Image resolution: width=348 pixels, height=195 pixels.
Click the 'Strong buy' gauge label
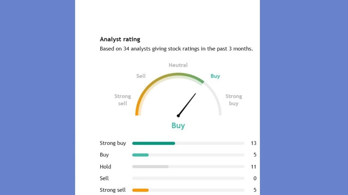[x=234, y=100]
